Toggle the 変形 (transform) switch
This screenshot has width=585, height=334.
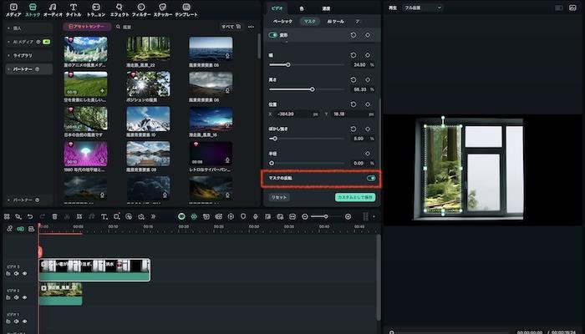(273, 35)
